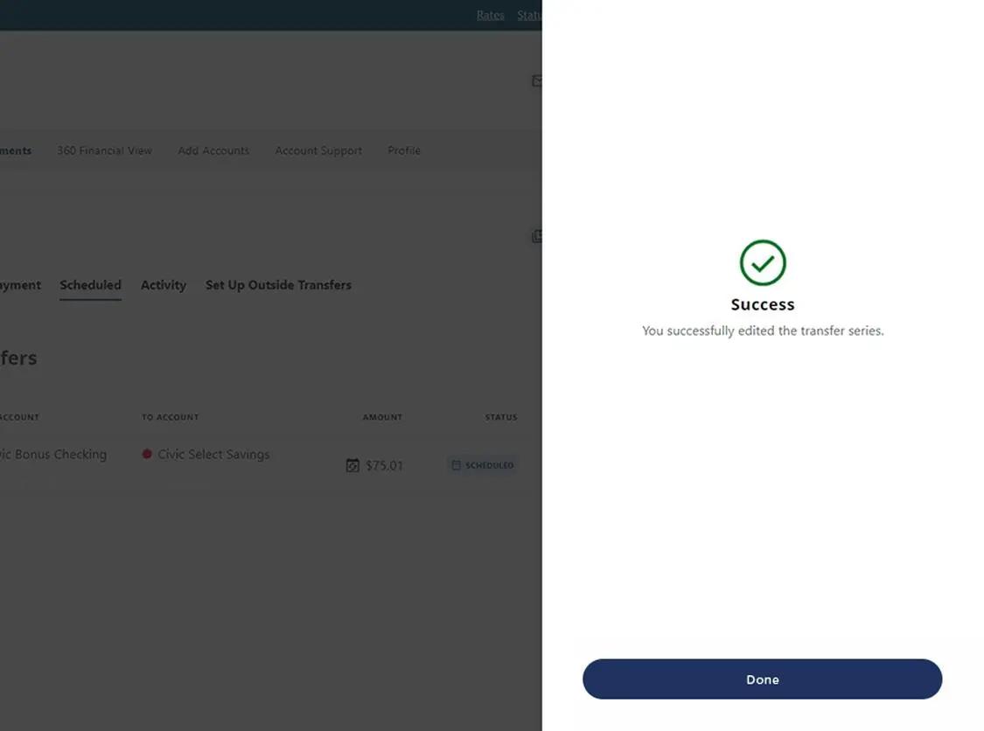The width and height of the screenshot is (984, 731).
Task: Click the $75.01 transfer amount
Action: tap(384, 465)
